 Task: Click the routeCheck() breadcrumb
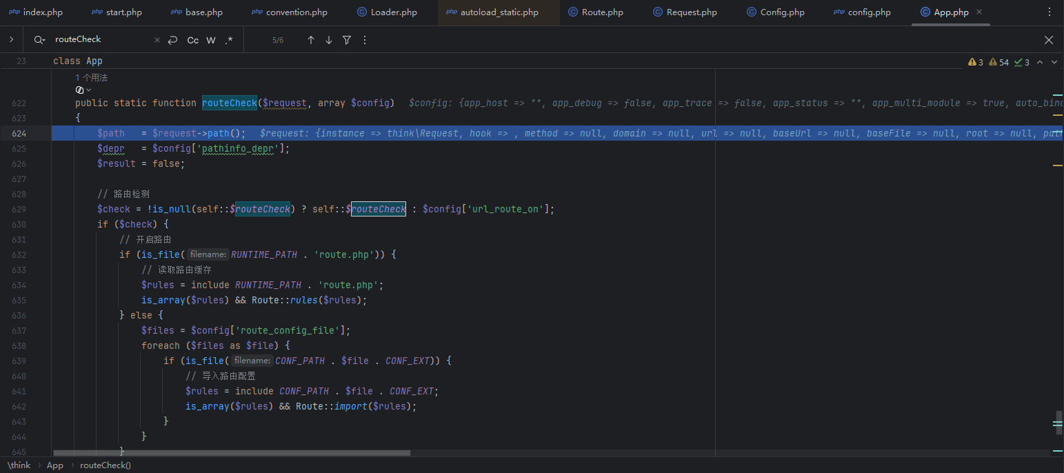click(x=106, y=465)
